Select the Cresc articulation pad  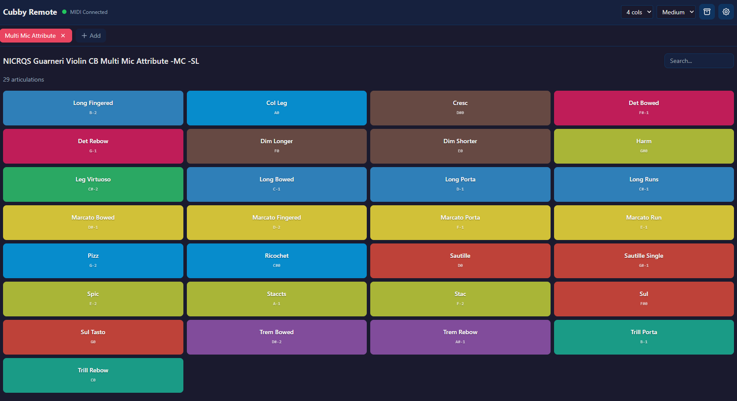pyautogui.click(x=460, y=108)
